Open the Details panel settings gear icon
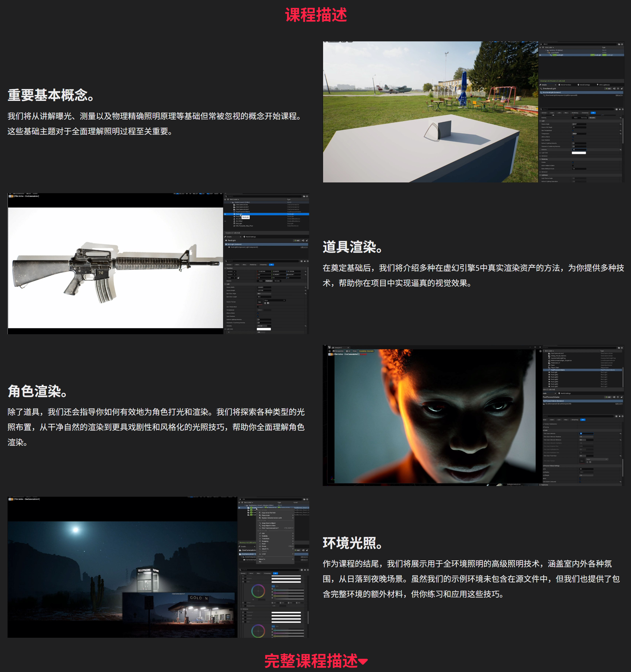Viewport: 631px width, 672px height. coord(308,261)
